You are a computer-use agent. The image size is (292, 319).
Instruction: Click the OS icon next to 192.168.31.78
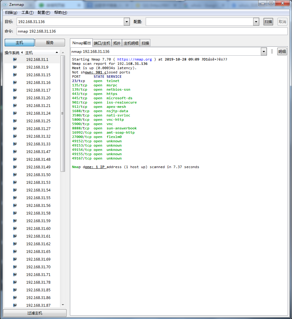pos(15,282)
